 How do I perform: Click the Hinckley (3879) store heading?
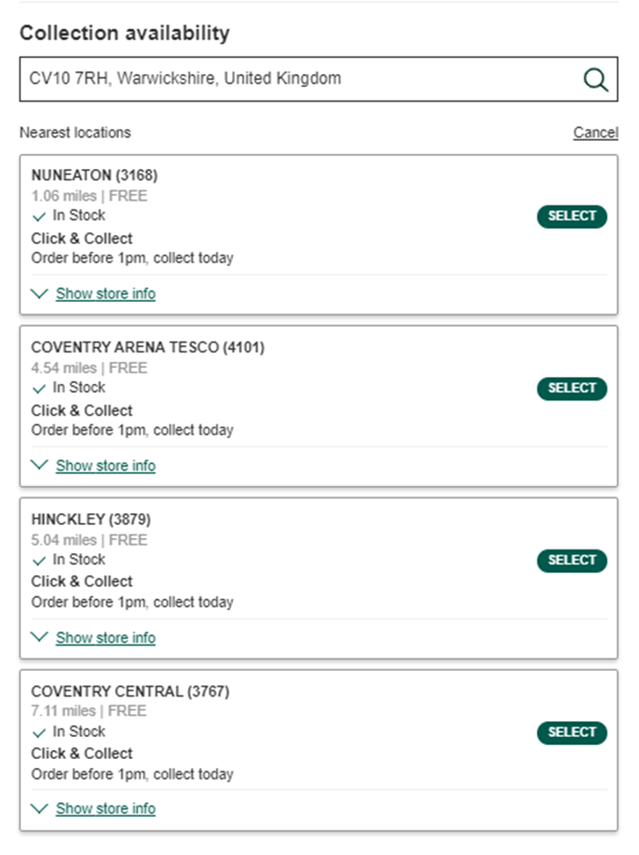tap(91, 520)
